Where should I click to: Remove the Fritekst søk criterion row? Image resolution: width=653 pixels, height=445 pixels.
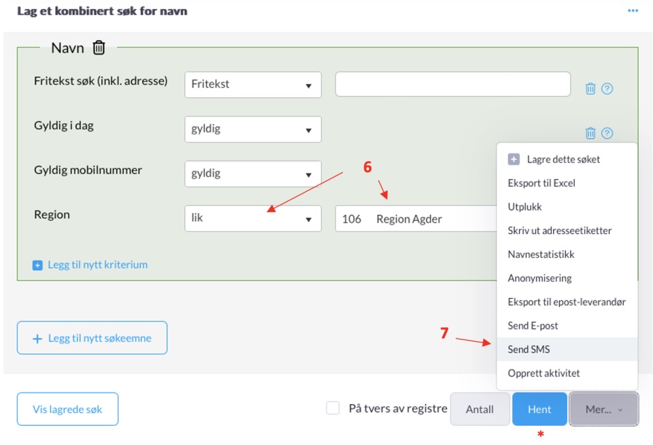590,88
